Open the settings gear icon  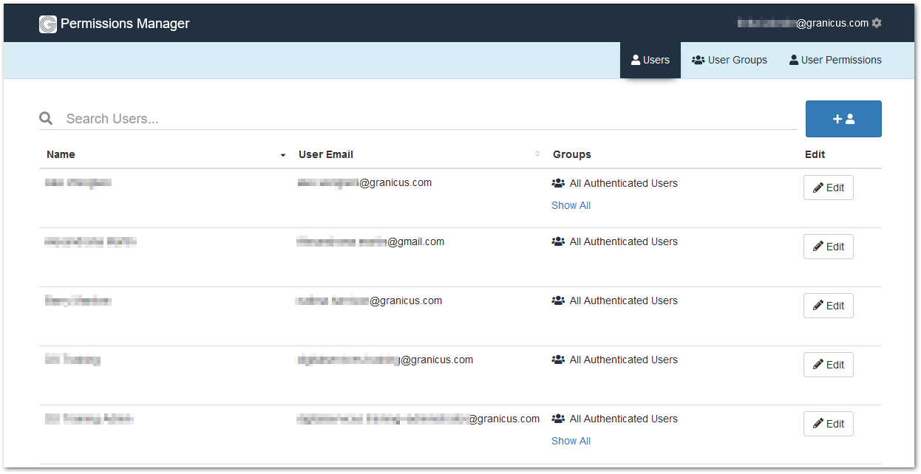[x=877, y=23]
